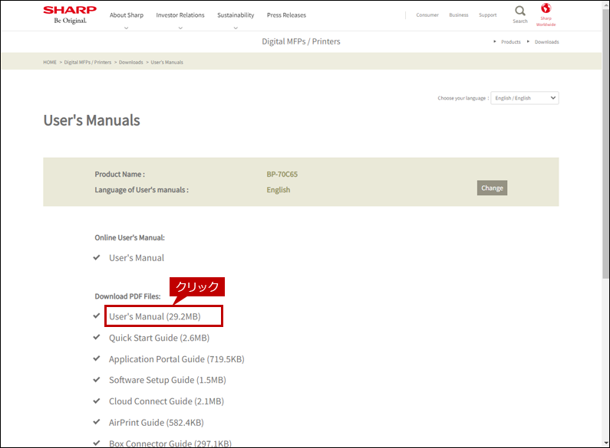Click the checkmark next to online User's Manual
Image resolution: width=610 pixels, height=448 pixels.
[97, 257]
